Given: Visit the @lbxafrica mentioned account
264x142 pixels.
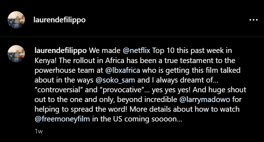Looking at the screenshot, I should 122,70.
